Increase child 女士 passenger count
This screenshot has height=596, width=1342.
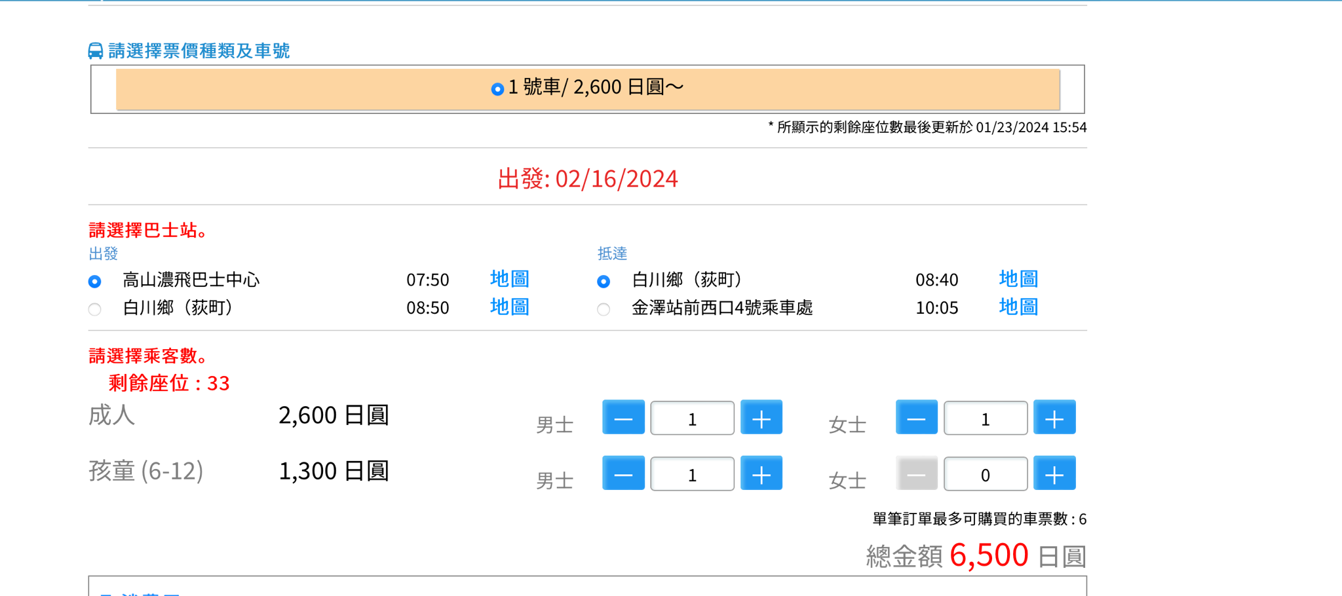point(1054,473)
